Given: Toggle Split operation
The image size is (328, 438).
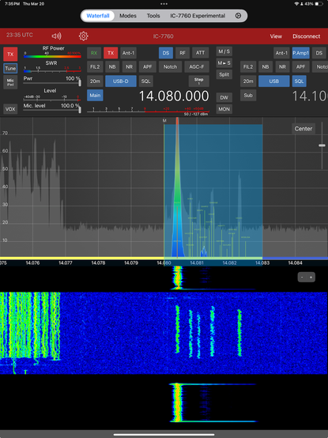Looking at the screenshot, I should click(x=224, y=74).
